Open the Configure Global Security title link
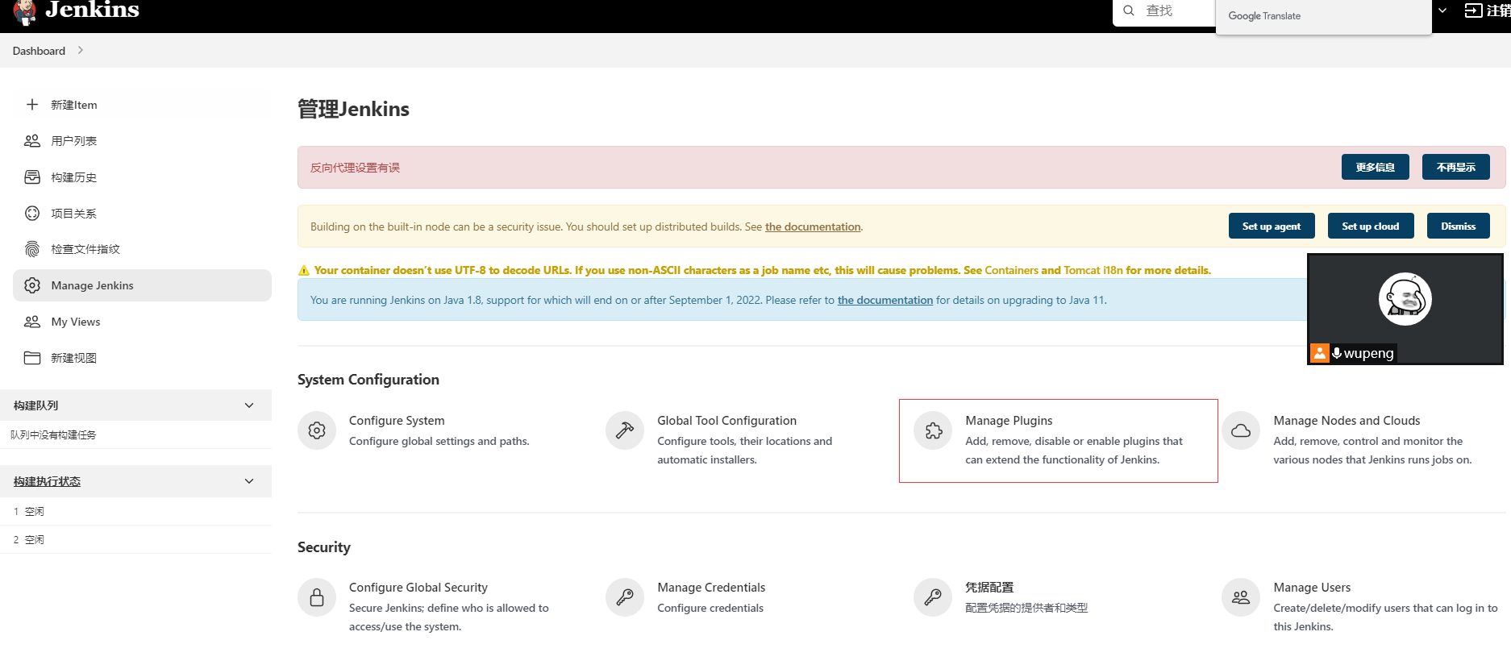Screen dimensions: 1511x665 [418, 588]
